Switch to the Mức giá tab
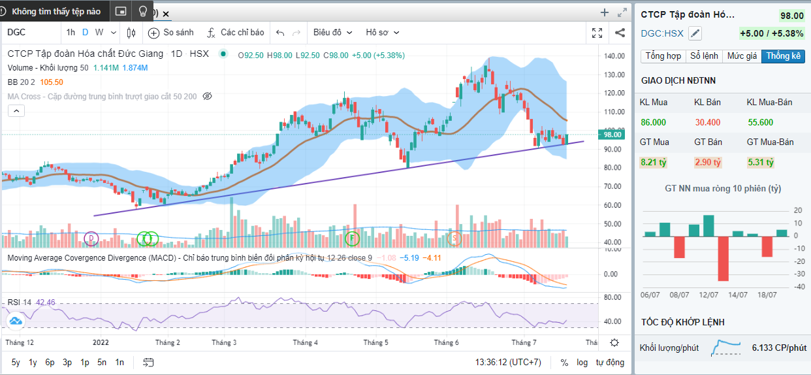Viewport: 811px width, 375px height. [742, 56]
